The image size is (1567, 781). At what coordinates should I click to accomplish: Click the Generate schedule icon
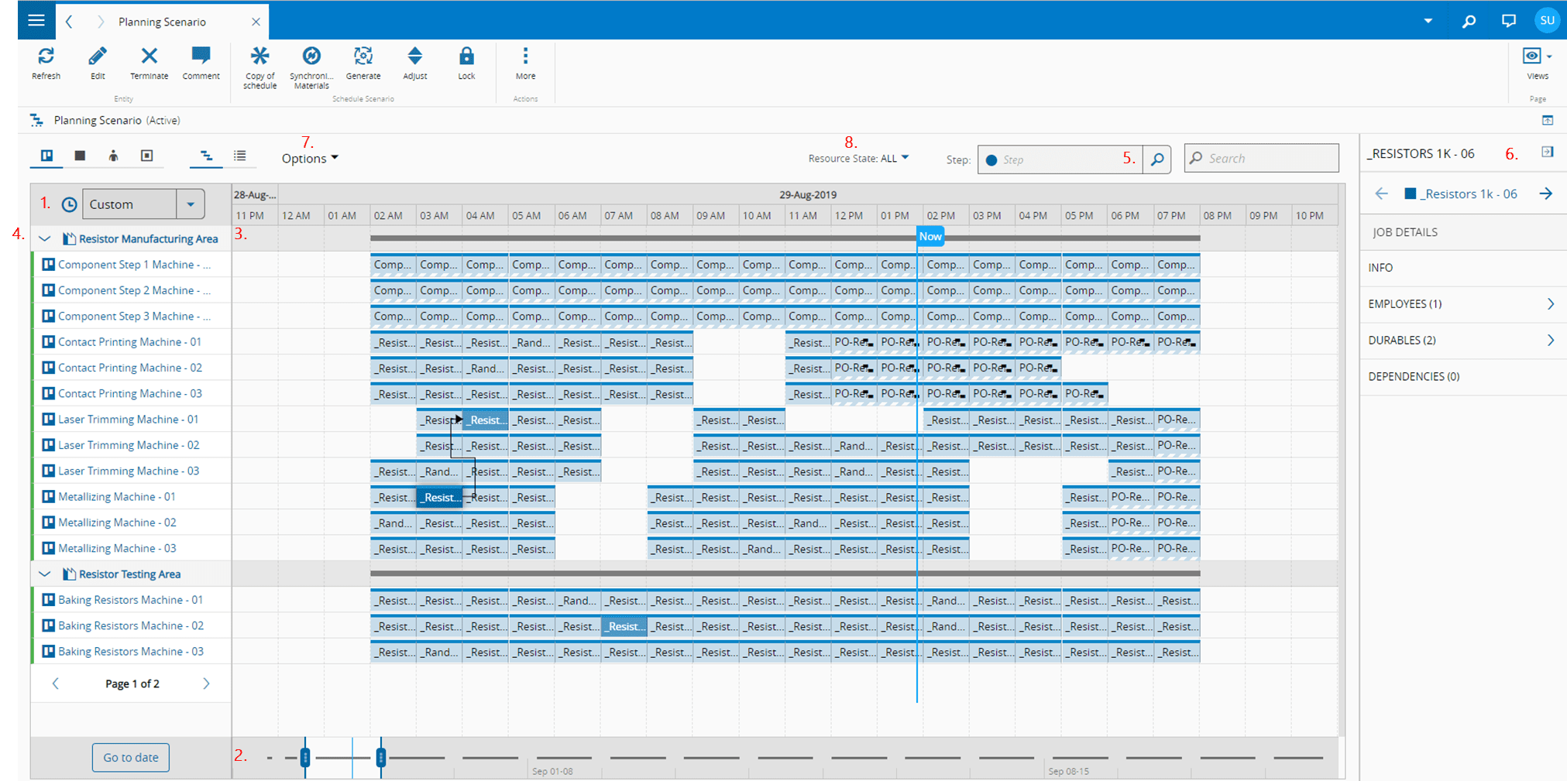coord(363,57)
